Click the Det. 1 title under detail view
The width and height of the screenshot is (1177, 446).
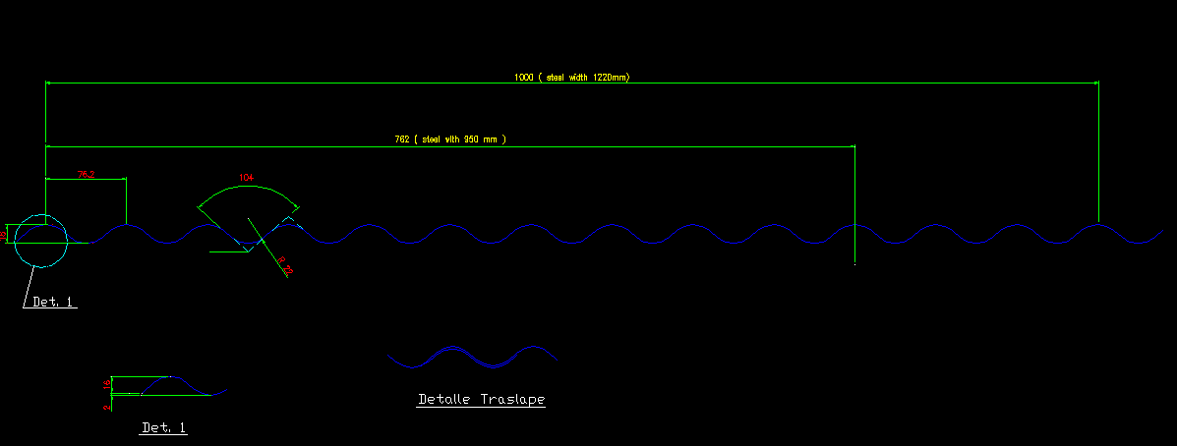pos(163,428)
